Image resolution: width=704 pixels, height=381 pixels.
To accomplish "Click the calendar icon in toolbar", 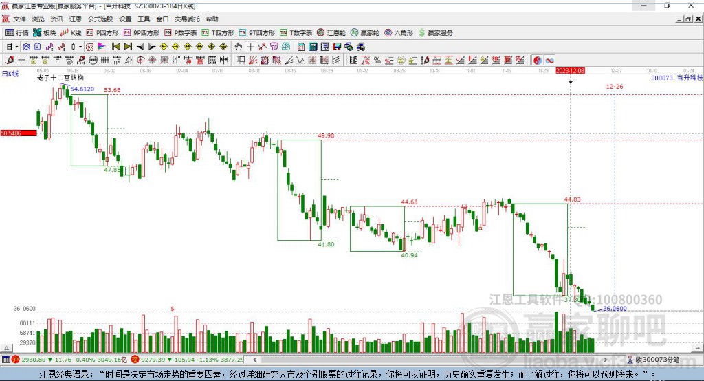I will (x=301, y=47).
